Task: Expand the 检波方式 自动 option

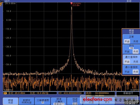Action: tap(75, 101)
